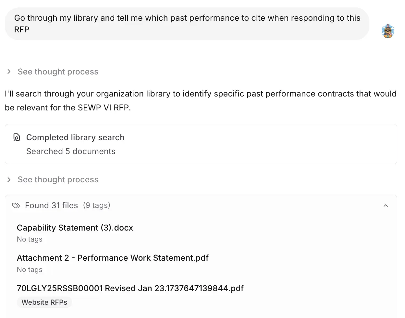Open Capability Statement (3).docx
Viewport: 405px width, 318px height.
pyautogui.click(x=75, y=228)
